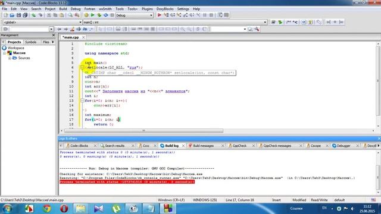Paste from clipboard using the toolbar icon
381x214 pixels.
pos(62,15)
